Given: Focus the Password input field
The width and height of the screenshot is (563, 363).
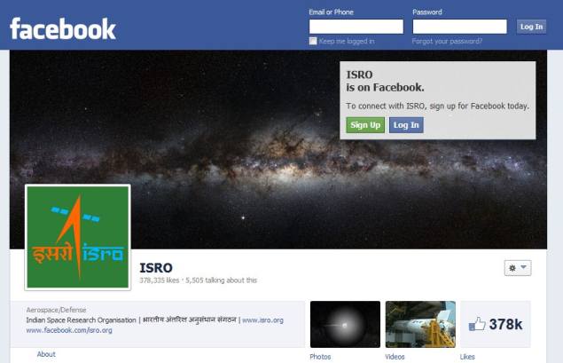Looking at the screenshot, I should pos(459,27).
